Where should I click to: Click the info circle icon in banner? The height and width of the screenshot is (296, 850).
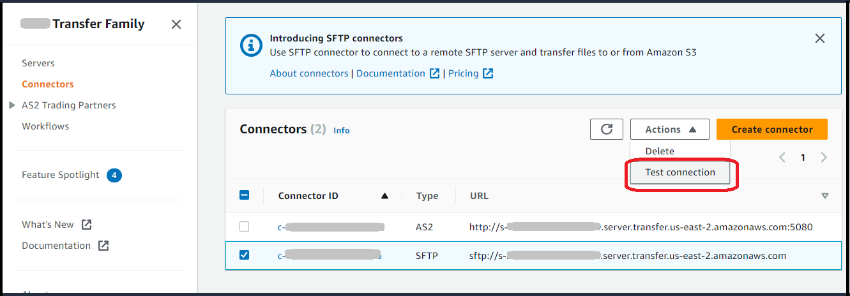[x=250, y=46]
